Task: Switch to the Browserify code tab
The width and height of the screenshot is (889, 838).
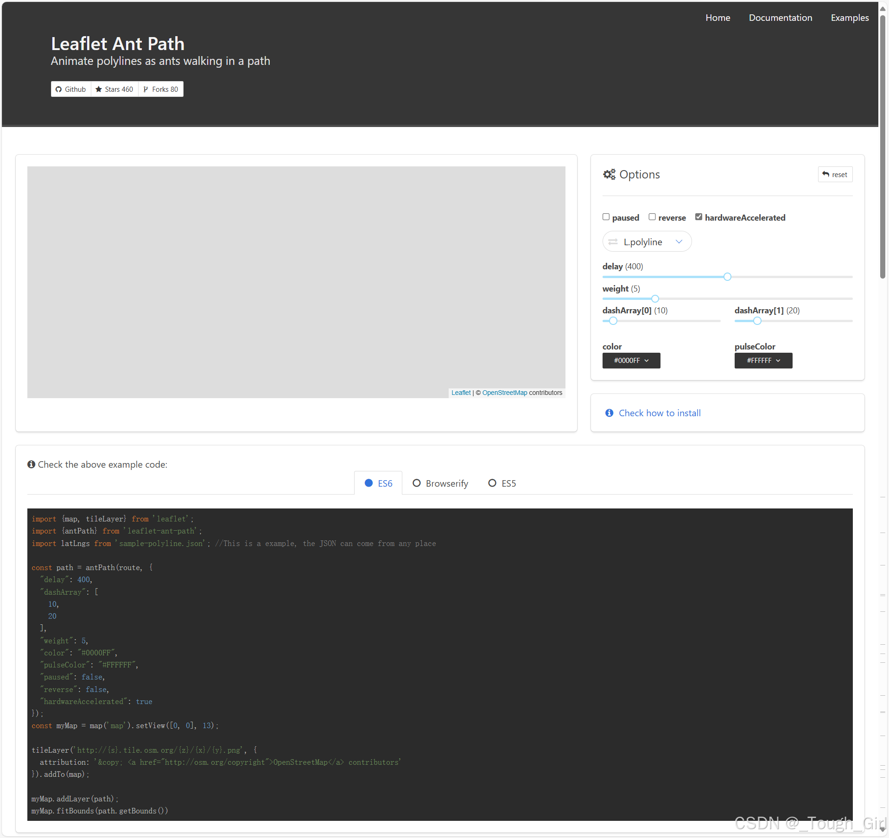Action: pyautogui.click(x=440, y=483)
